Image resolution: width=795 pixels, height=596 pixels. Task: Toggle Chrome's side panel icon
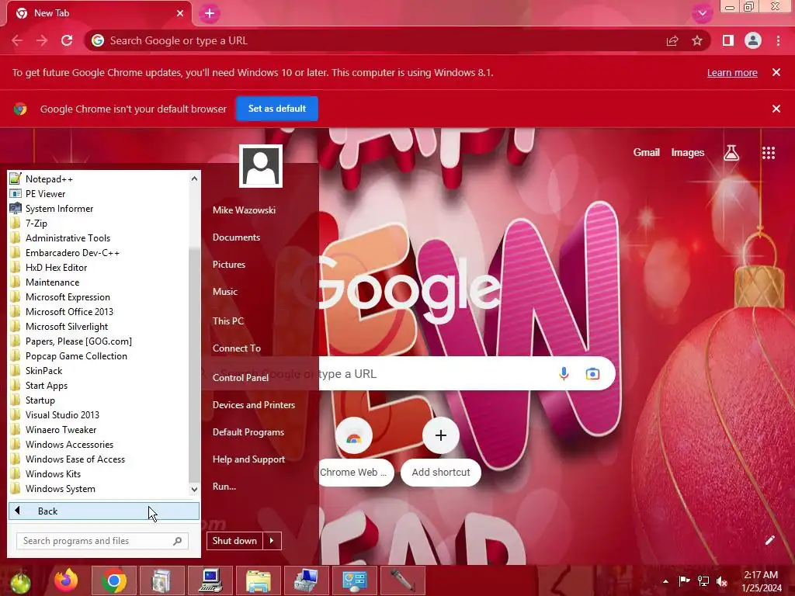pos(728,40)
